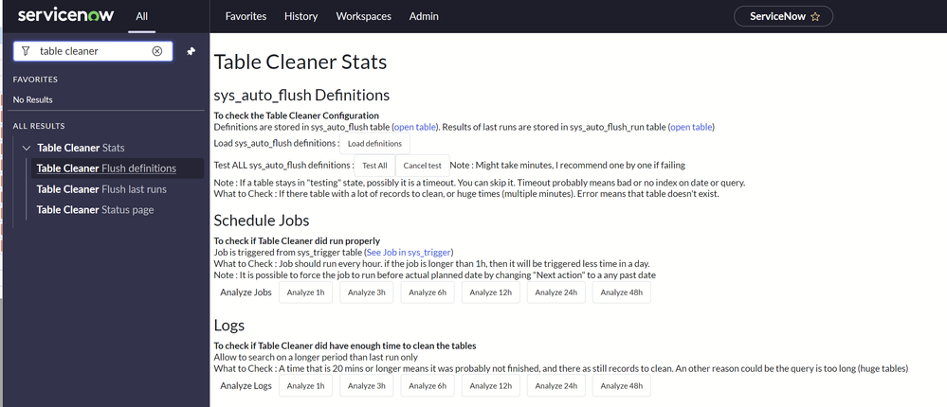Analyze Logs for 3h
The height and width of the screenshot is (407, 947).
pyautogui.click(x=367, y=386)
